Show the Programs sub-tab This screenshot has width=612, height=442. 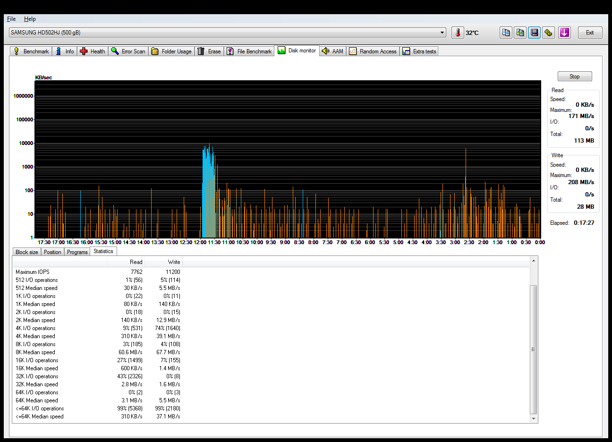[x=77, y=252]
